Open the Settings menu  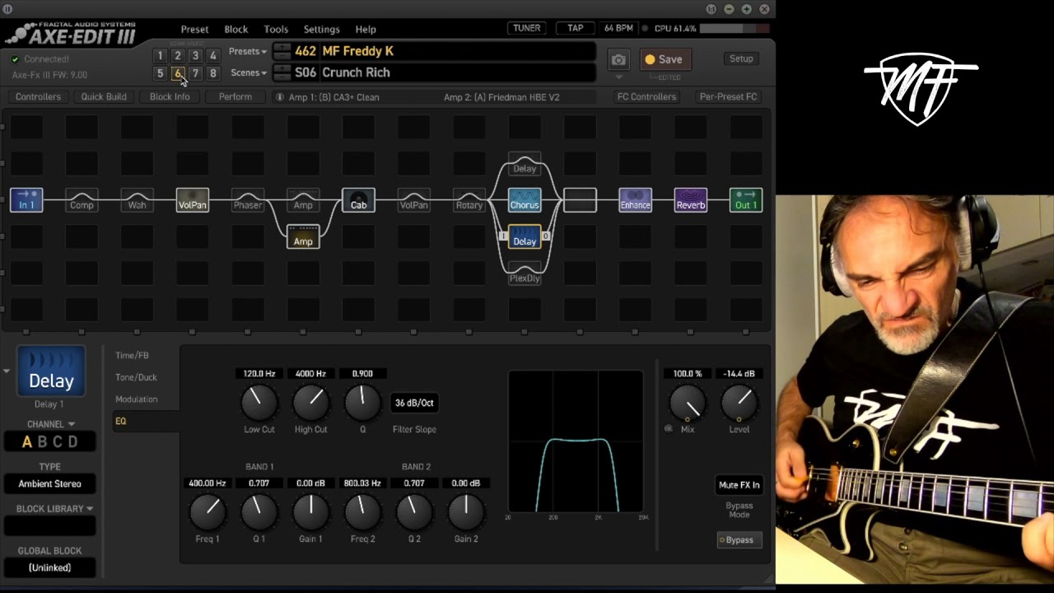click(x=321, y=29)
